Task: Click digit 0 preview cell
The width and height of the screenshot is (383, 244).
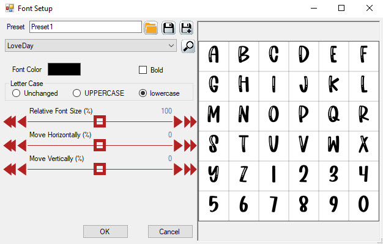Action: [363, 206]
